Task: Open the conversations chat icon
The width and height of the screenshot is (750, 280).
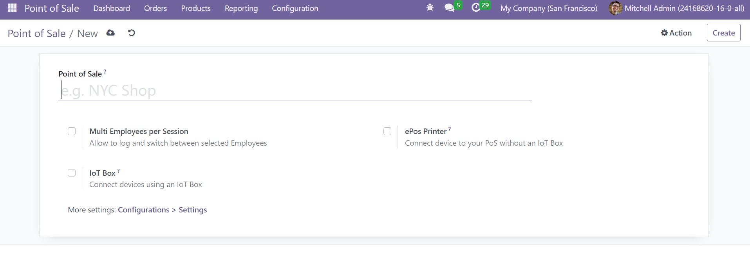Action: click(449, 8)
